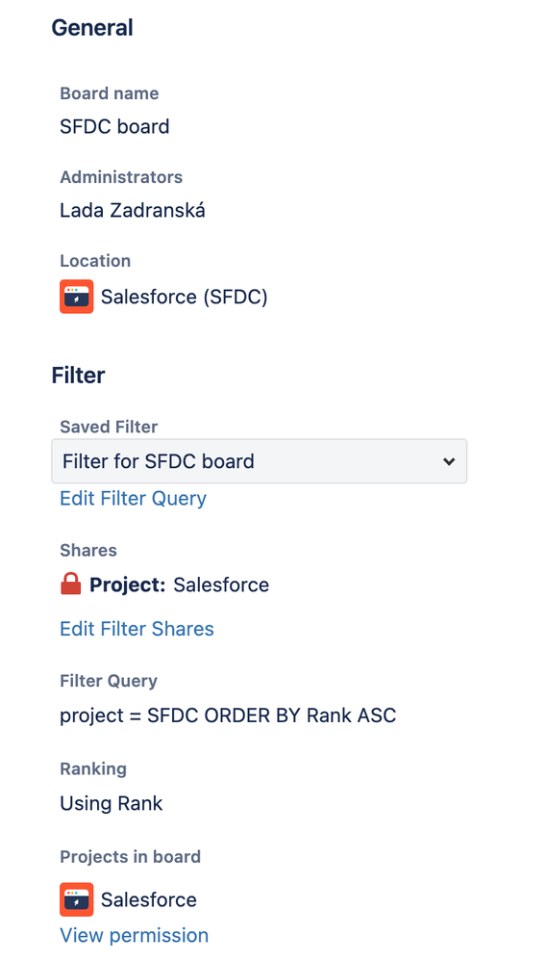Click the Using Rank text
This screenshot has height=962, width=547.
[111, 803]
